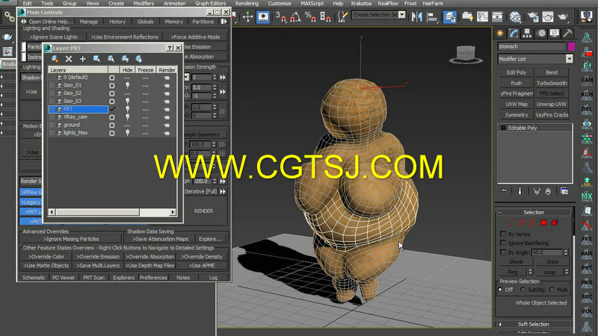The width and height of the screenshot is (598, 336).
Task: Open the Curve Editor icon
Action: [482, 16]
